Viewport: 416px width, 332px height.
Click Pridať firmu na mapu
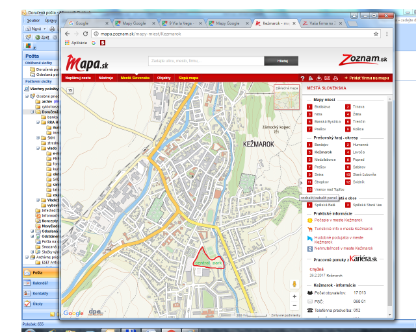(367, 78)
